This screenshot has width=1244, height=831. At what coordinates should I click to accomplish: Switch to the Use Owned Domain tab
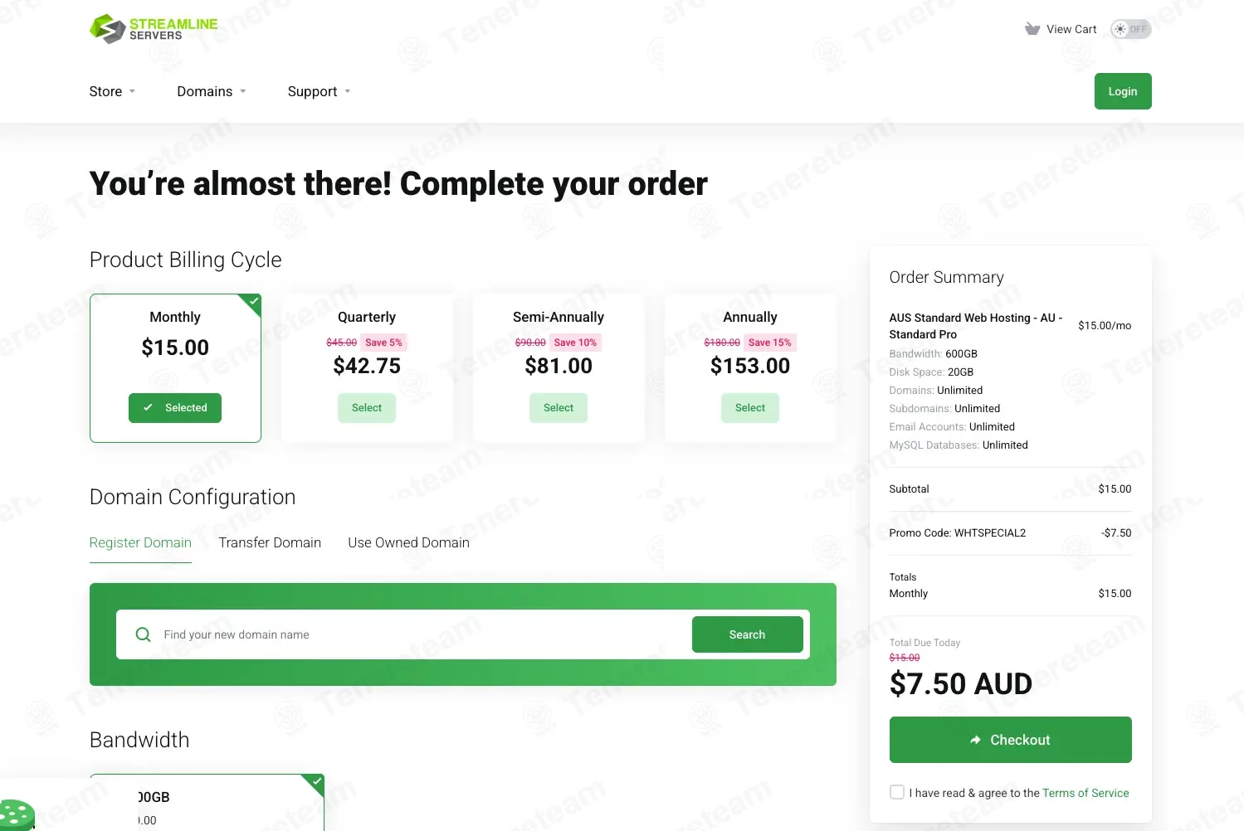point(408,542)
